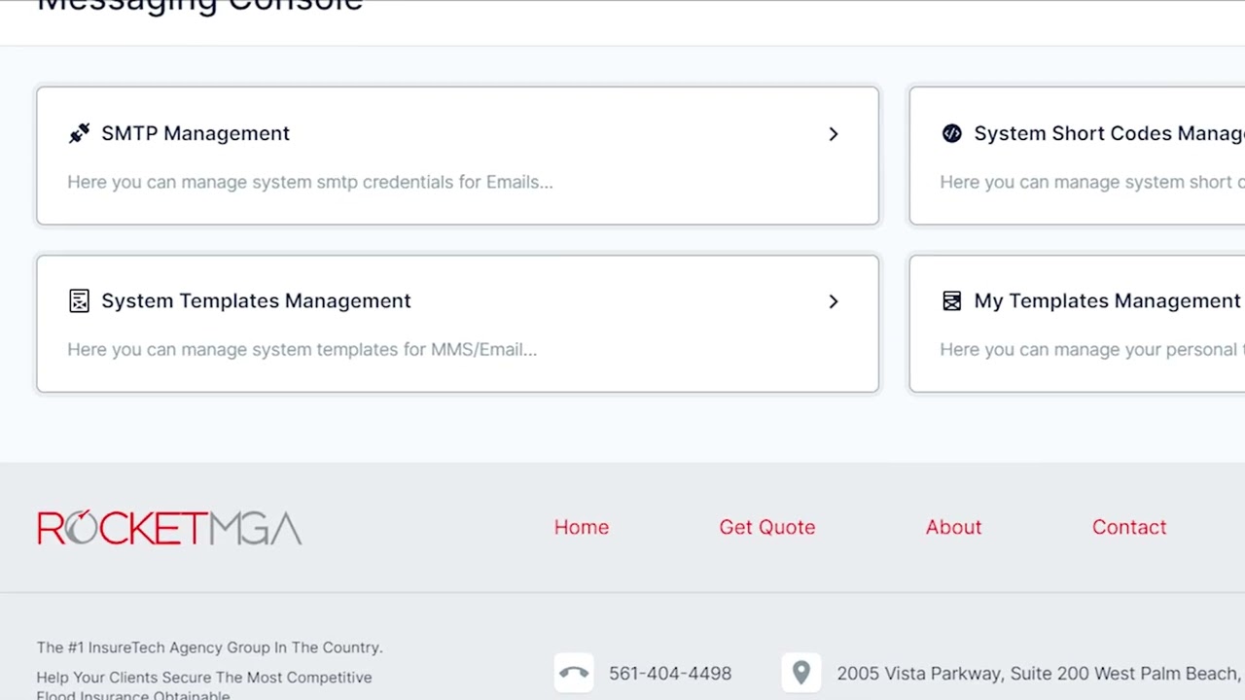Click the phone handset icon in footer
Screen dimensions: 1245x700
point(574,673)
